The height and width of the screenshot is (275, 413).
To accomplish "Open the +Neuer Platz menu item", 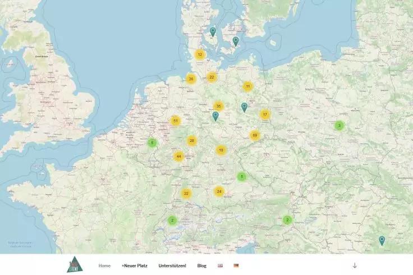I will (135, 265).
